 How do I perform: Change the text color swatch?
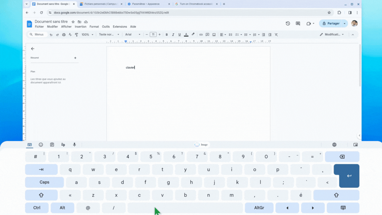(x=186, y=35)
